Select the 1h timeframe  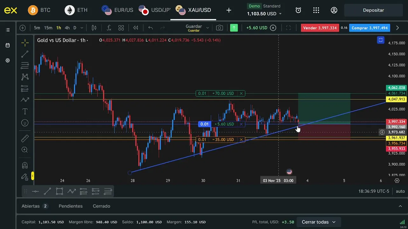(59, 28)
